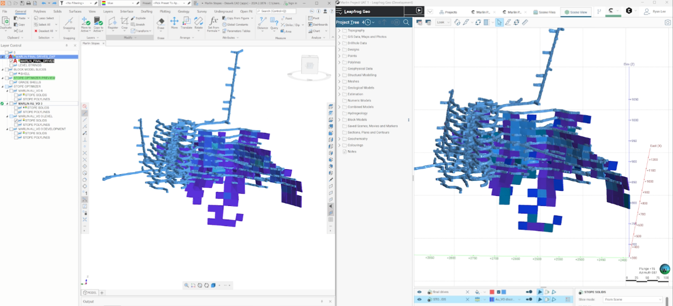The width and height of the screenshot is (673, 306).
Task: Click the Distance measure tool
Action: (262, 23)
